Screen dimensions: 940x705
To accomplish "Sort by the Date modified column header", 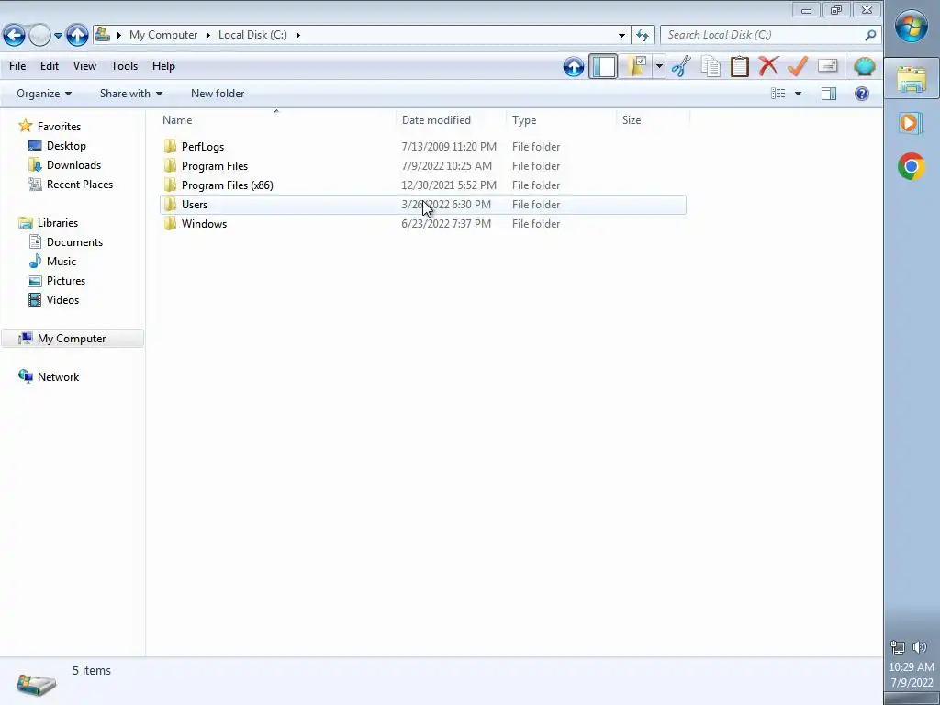I will coord(451,120).
